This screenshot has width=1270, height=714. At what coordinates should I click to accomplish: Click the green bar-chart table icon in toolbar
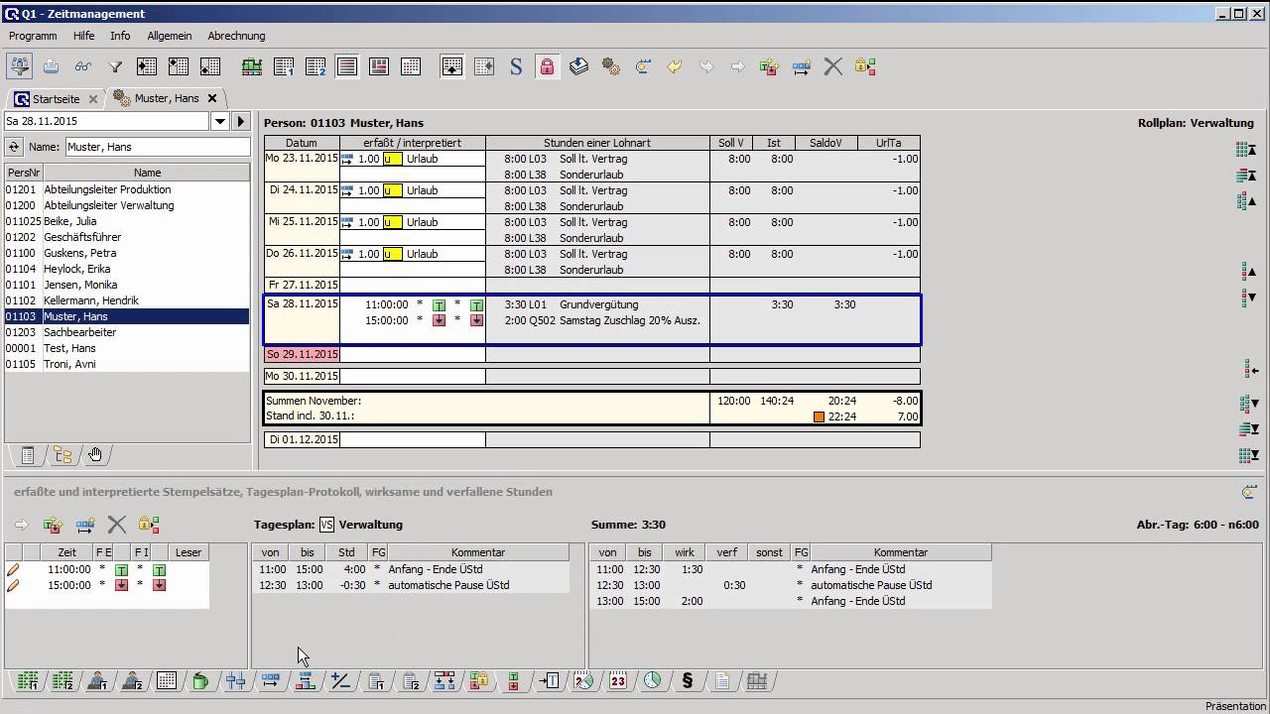point(252,66)
